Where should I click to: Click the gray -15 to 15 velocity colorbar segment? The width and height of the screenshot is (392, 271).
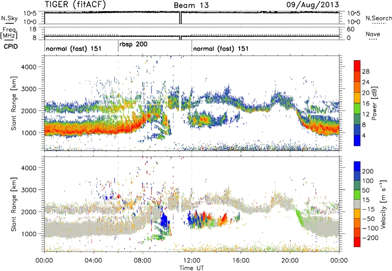coord(357,204)
